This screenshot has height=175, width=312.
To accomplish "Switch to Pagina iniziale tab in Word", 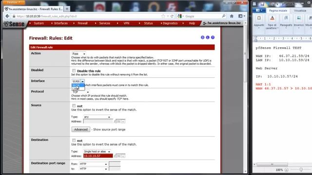I will [278, 11].
